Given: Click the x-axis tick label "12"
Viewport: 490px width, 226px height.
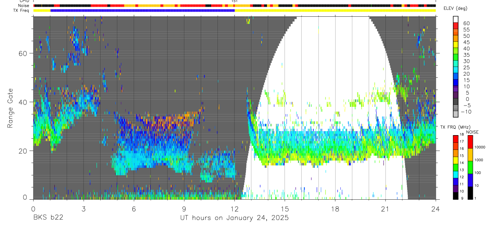Looking at the screenshot, I should click(x=234, y=208).
